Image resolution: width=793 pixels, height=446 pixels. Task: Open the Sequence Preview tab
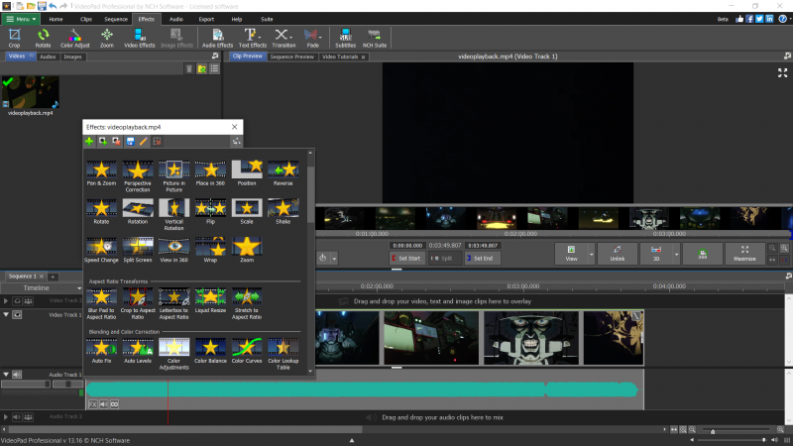point(292,56)
